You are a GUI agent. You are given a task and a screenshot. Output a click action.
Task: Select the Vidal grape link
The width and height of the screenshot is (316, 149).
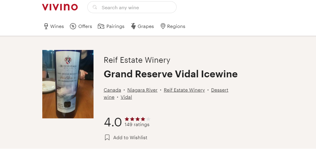click(x=126, y=97)
